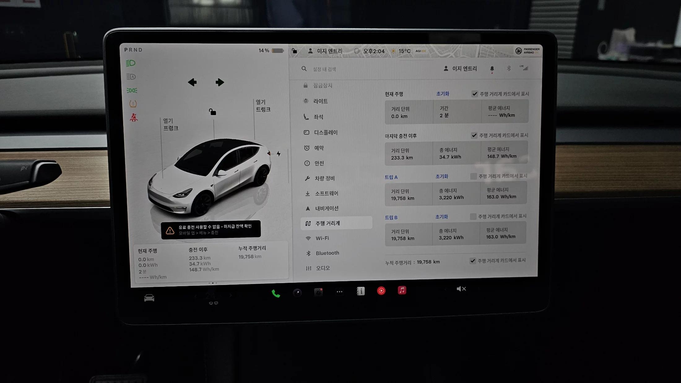Viewport: 681px width, 383px height.
Task: Uncheck odometer card display for 현재 주행
Action: (x=475, y=94)
